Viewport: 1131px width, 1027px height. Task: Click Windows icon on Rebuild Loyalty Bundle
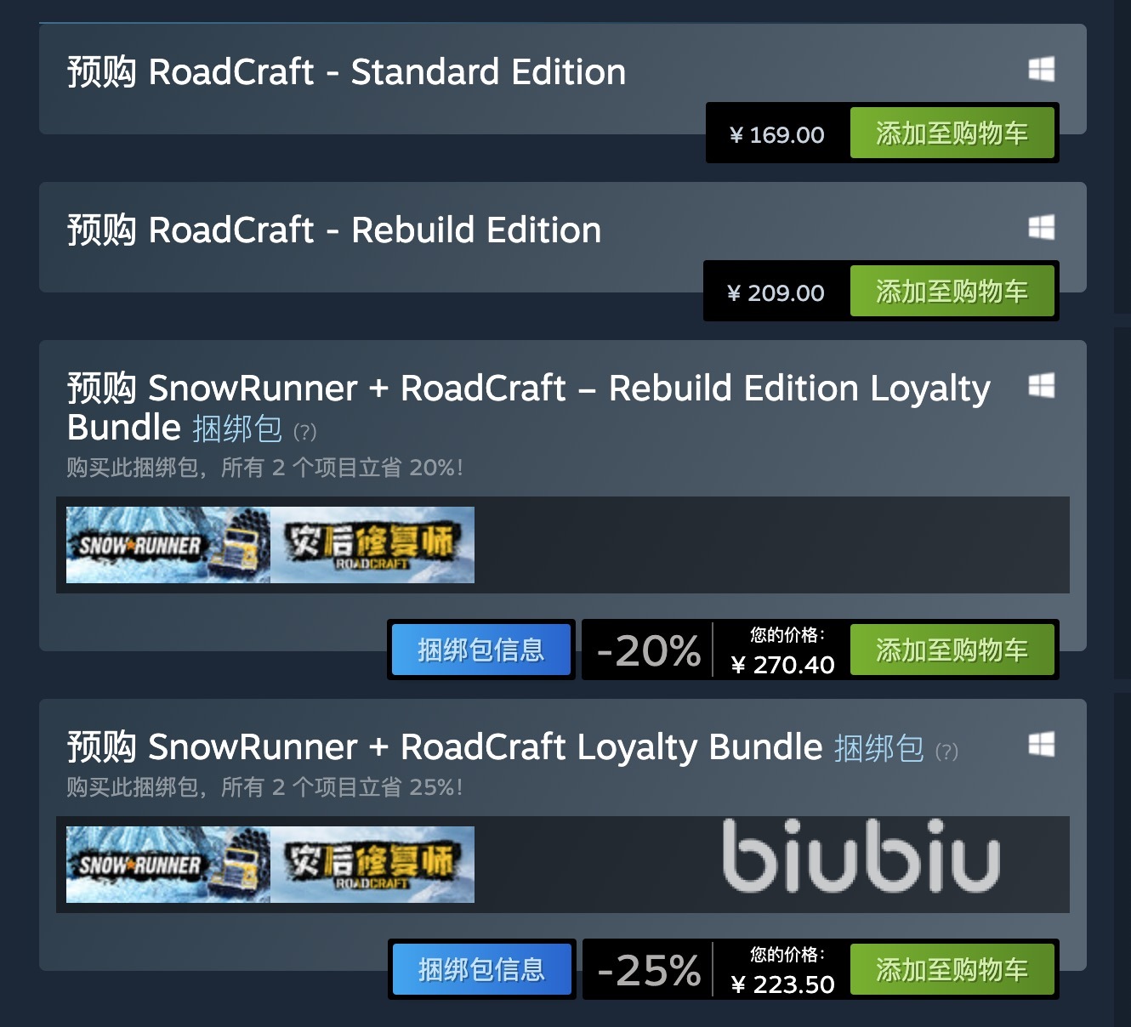[x=1041, y=386]
